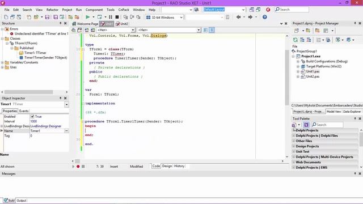Expand Build Configurations (Debug) node

298,62
